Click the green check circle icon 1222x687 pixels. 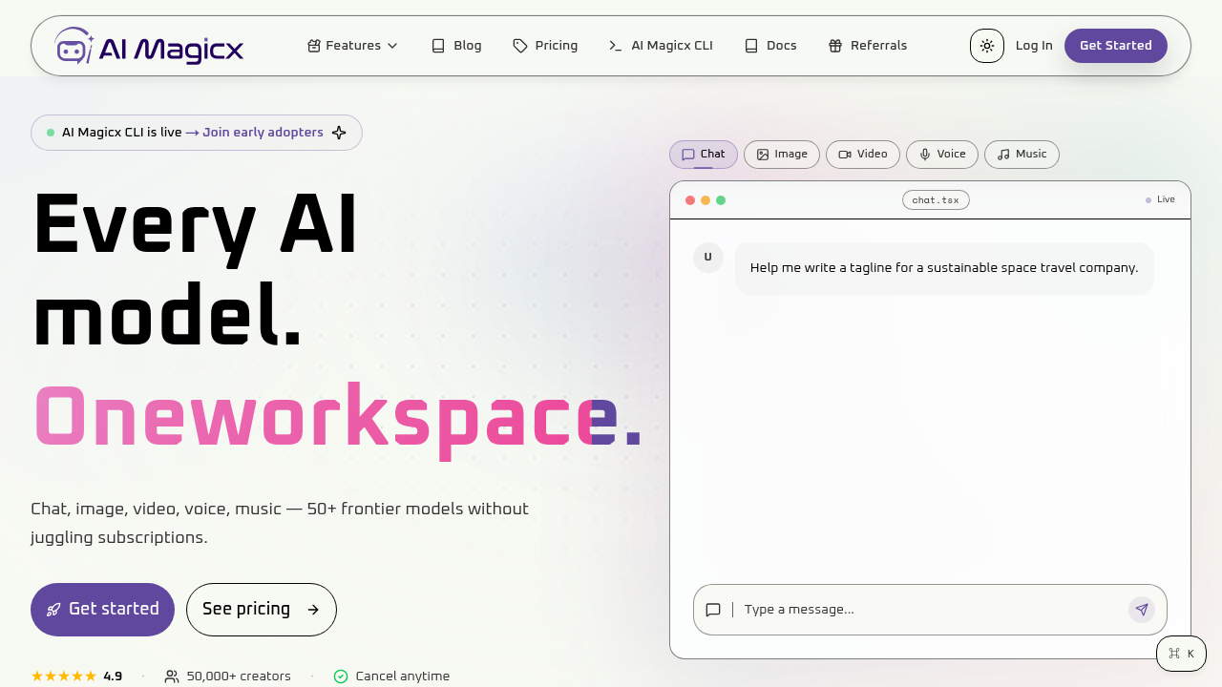[341, 677]
